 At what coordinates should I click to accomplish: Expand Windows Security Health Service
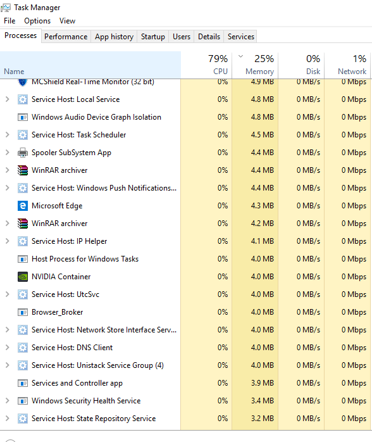pyautogui.click(x=8, y=401)
